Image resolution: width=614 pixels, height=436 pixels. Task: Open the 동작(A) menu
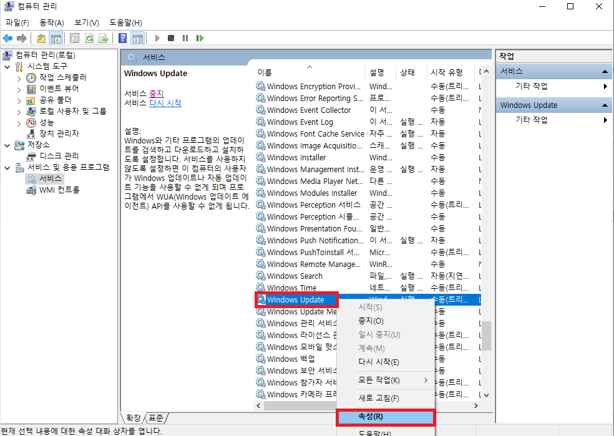coord(52,22)
